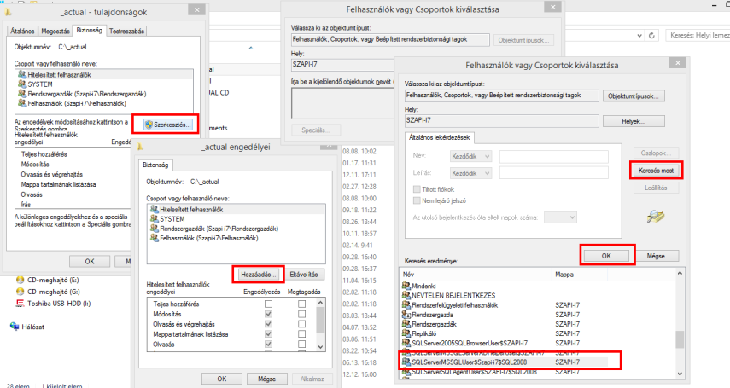This screenshot has height=388, width=730.
Task: Enable the Nem lejáró jelszó checkbox
Action: click(418, 200)
